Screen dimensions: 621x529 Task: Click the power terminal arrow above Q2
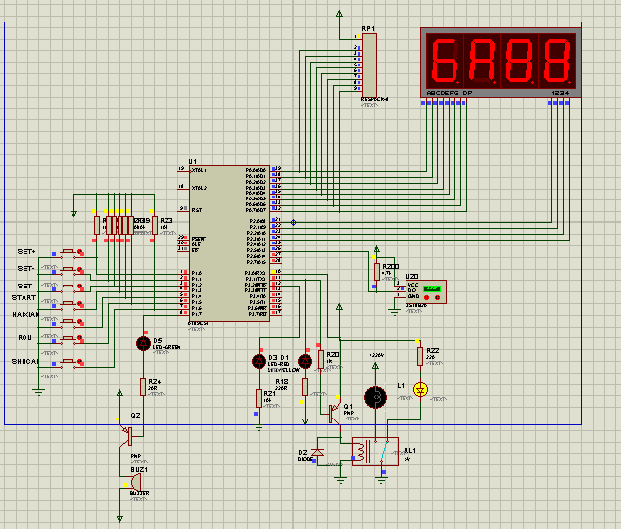pos(120,393)
